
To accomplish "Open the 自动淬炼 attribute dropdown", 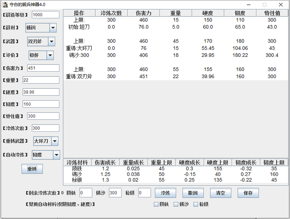I will 56,155.
